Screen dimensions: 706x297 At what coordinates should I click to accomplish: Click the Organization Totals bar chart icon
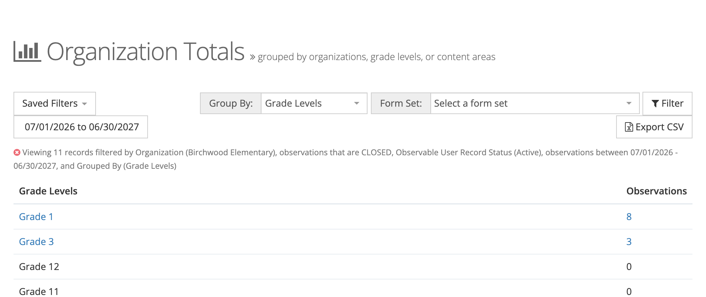point(27,52)
